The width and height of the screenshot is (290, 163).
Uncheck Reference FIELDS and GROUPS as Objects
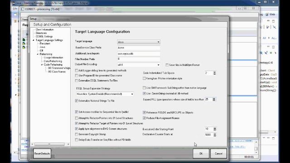click(x=144, y=112)
